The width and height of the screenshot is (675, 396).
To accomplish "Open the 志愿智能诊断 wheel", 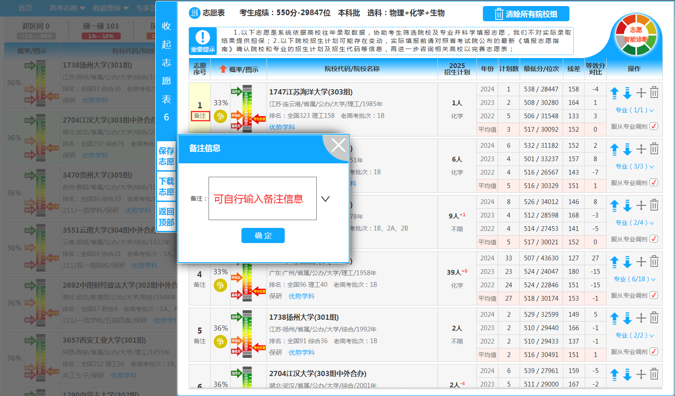I will point(636,35).
